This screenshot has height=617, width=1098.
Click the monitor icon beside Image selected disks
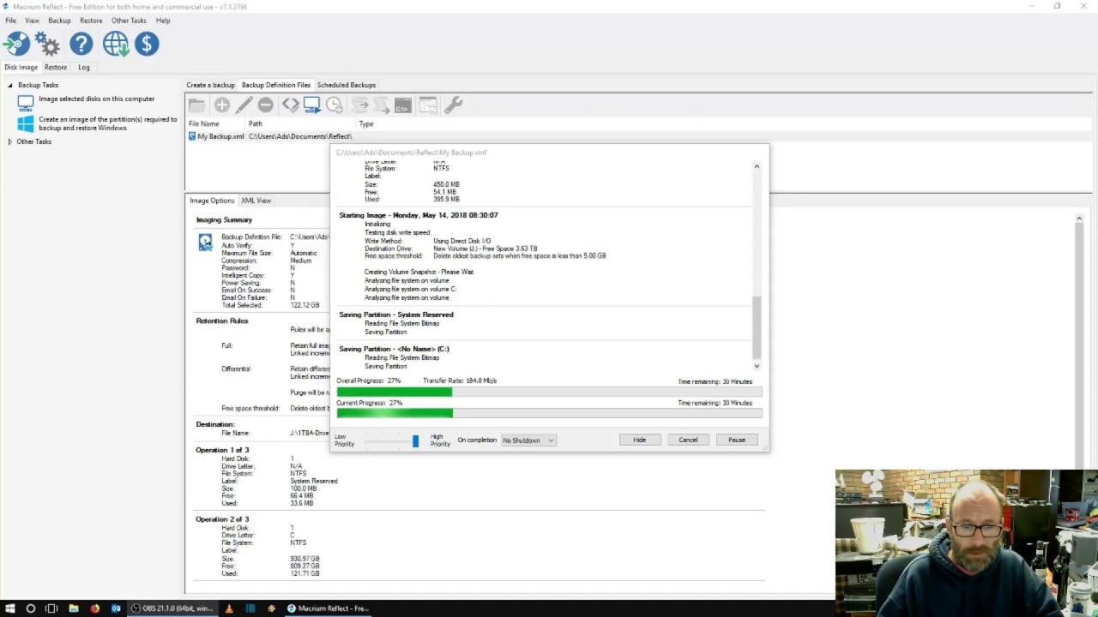(x=26, y=102)
